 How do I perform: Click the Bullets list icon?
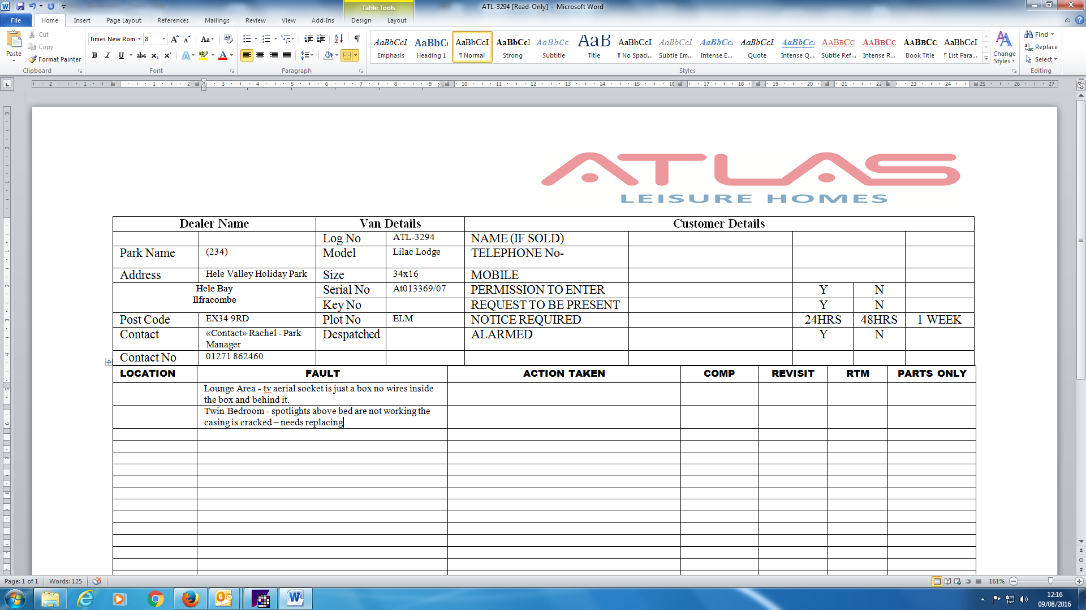[247, 39]
